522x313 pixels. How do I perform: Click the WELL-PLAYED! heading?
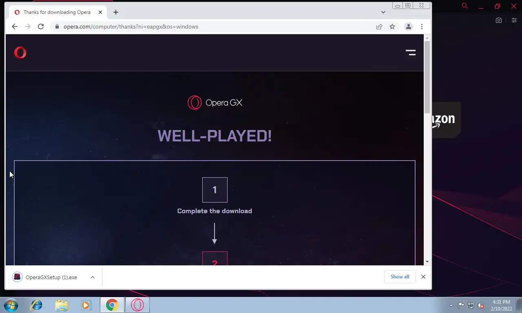click(215, 136)
